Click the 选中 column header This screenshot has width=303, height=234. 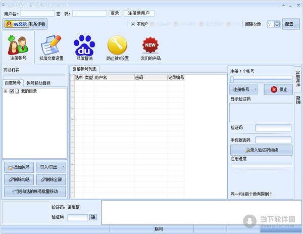(79, 77)
